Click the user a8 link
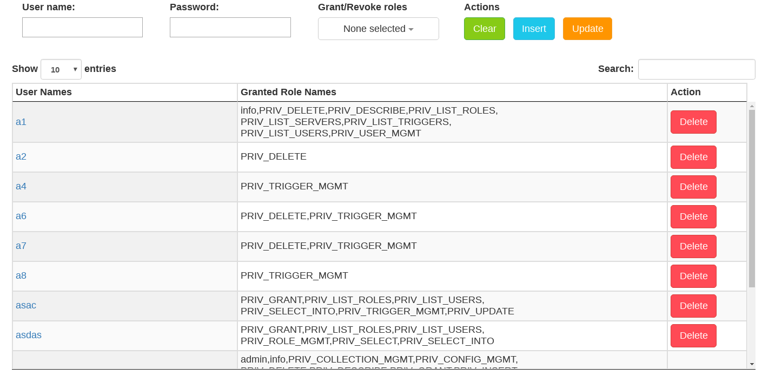Viewport: 762px width, 375px height. coord(21,275)
